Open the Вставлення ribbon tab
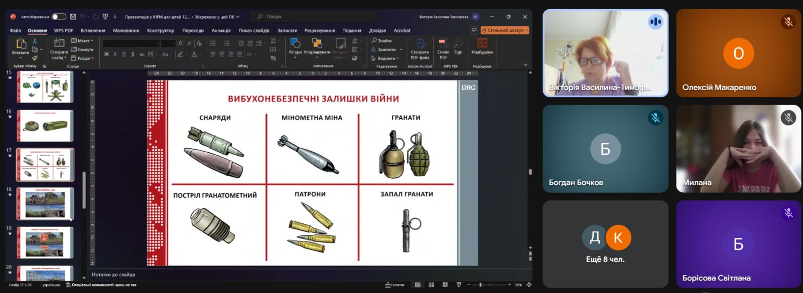The width and height of the screenshot is (803, 293). (93, 31)
